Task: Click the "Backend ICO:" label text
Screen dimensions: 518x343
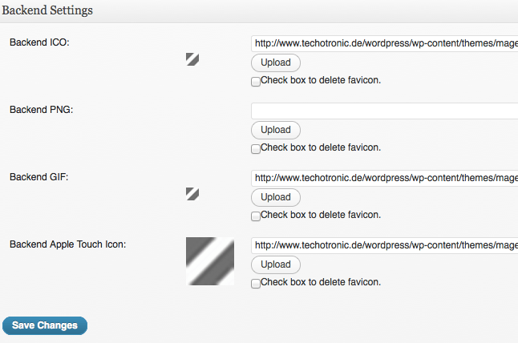Action: pos(39,42)
